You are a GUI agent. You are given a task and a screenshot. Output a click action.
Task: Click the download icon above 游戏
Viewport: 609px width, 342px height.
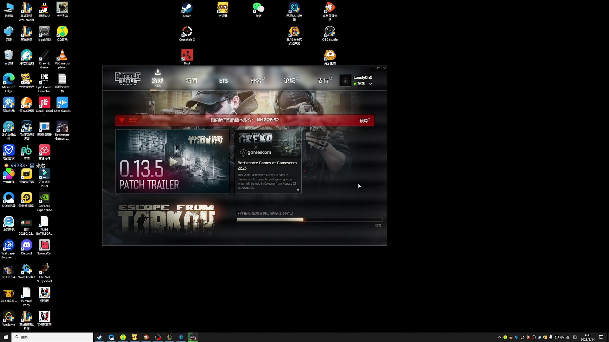pyautogui.click(x=158, y=72)
